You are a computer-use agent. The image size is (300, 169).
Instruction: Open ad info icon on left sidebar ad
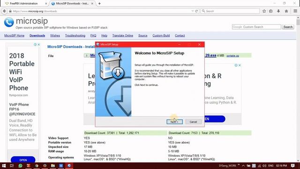(x=35, y=45)
